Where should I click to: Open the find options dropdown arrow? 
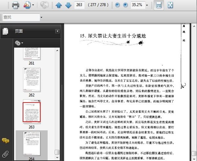point(41,17)
